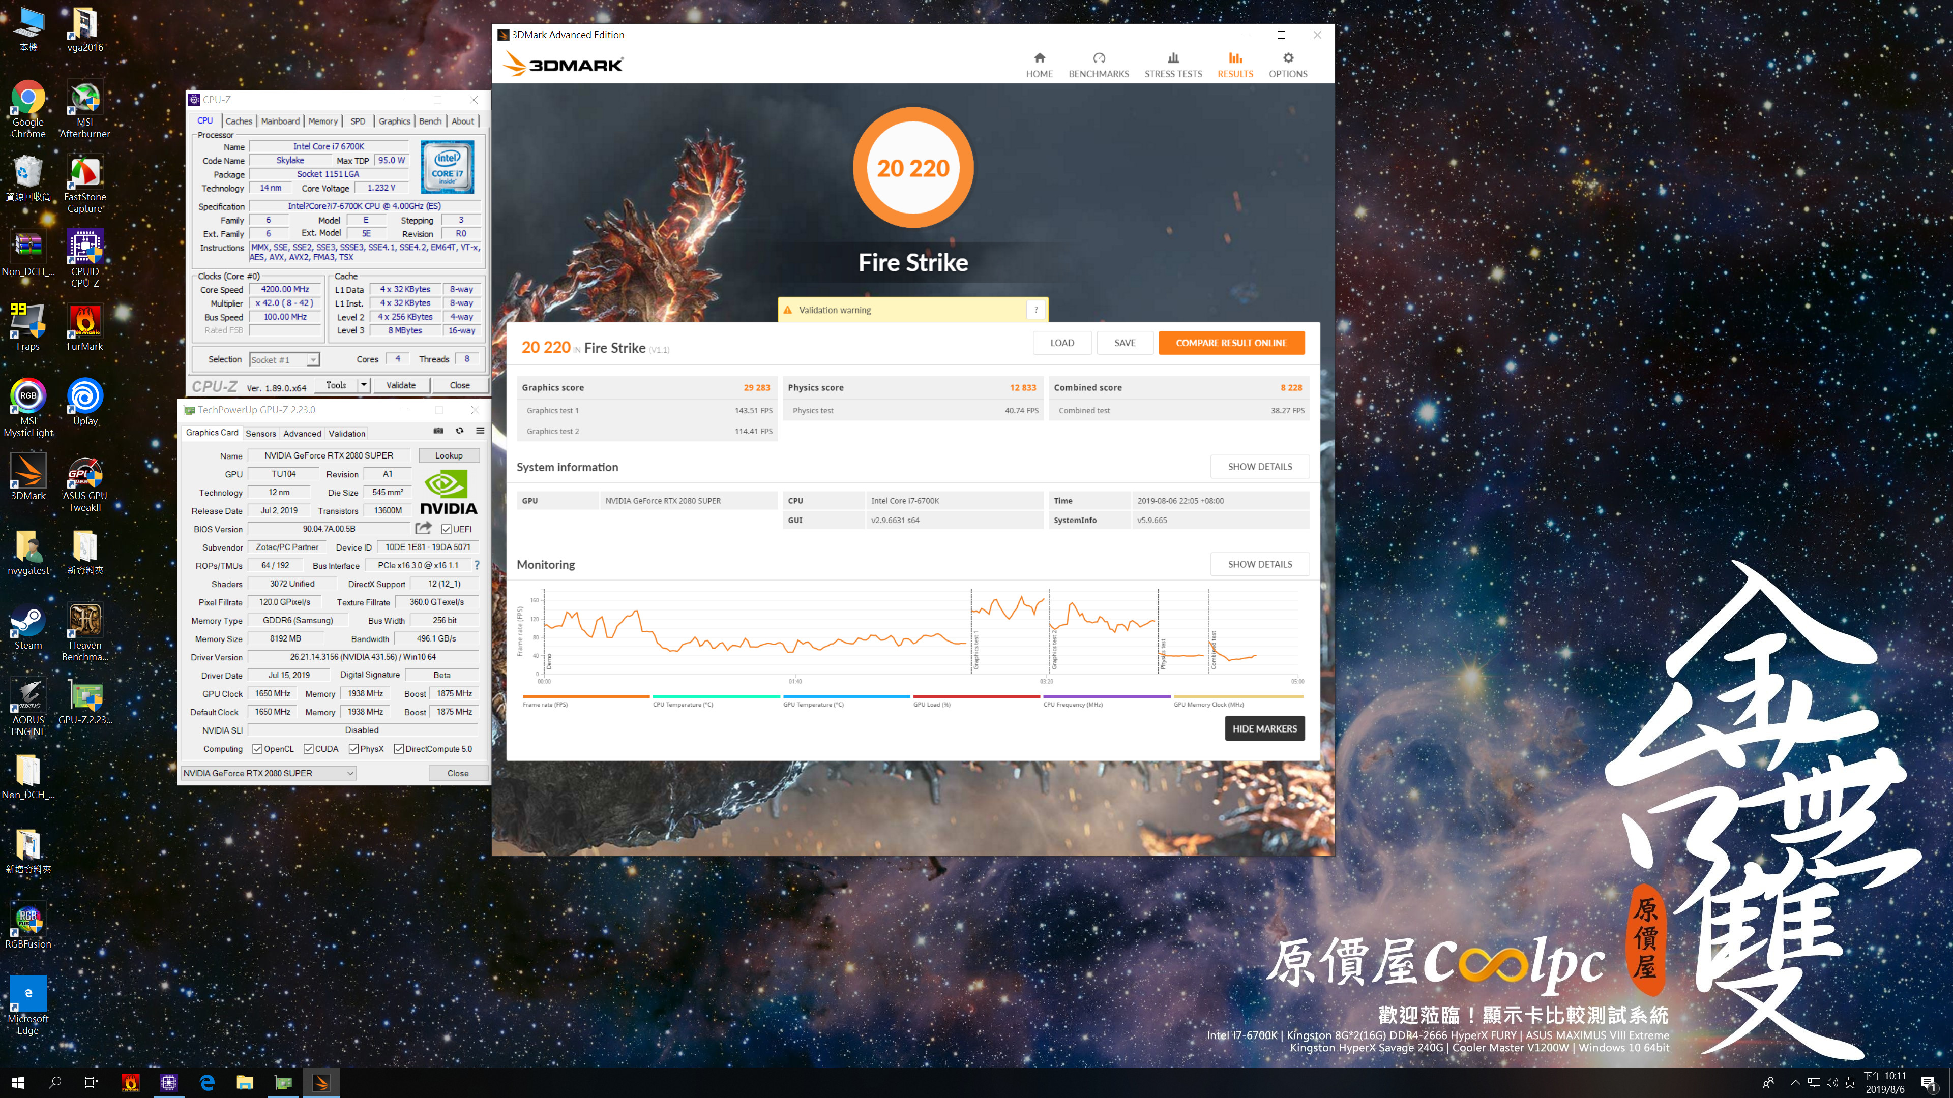Click HIDE MARKERS button
This screenshot has width=1953, height=1098.
1264,729
